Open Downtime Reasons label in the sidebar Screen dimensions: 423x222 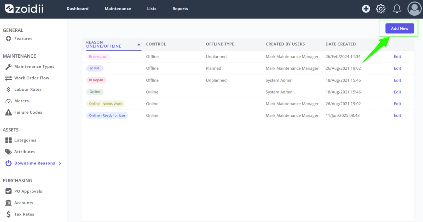coord(35,163)
